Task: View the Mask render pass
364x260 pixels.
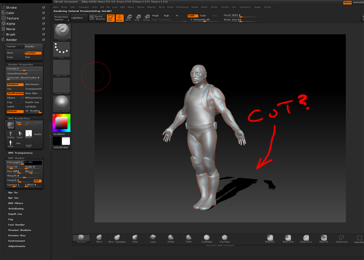Action: tap(11, 144)
